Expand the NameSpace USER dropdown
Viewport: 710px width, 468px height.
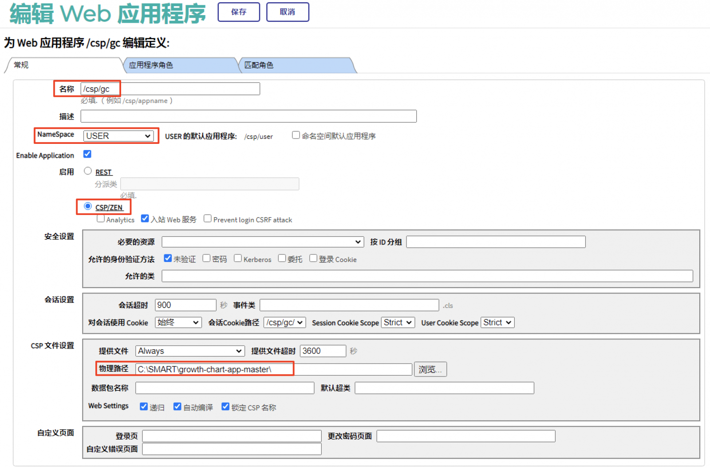pos(118,136)
